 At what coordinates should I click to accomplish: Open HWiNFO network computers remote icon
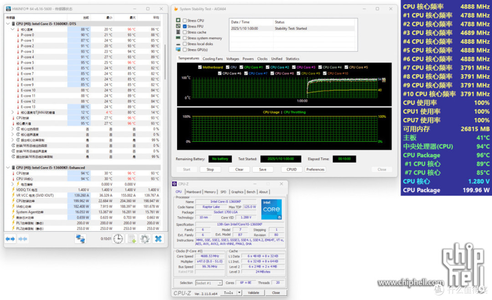(80, 239)
